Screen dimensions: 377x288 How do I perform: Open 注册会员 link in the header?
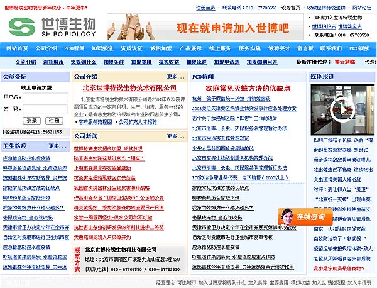(x=205, y=8)
